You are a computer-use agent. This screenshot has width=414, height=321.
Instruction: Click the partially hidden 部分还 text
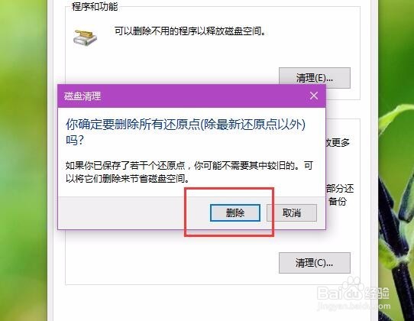(x=340, y=189)
